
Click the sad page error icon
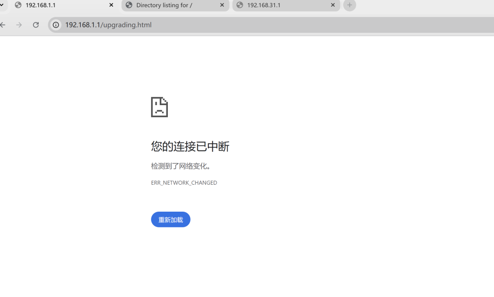159,107
